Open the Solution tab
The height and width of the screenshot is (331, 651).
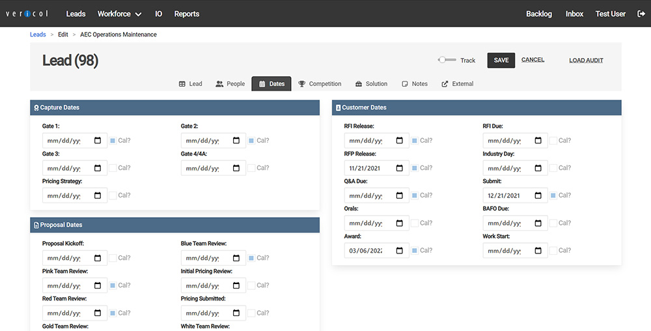[371, 83]
